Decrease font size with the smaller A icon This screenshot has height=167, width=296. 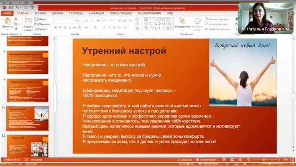(x=92, y=21)
